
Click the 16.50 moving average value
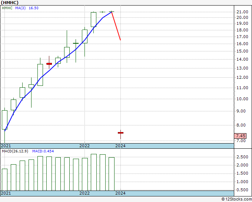point(34,8)
